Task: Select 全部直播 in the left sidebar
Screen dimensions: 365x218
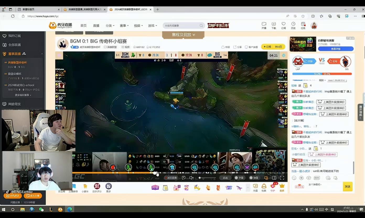Action: (x=14, y=45)
